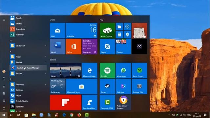Image resolution: width=210 pixels, height=118 pixels.
Task: Open the Camera small tile
Action: point(127,34)
